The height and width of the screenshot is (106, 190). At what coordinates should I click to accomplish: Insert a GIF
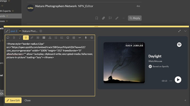coord(80,38)
